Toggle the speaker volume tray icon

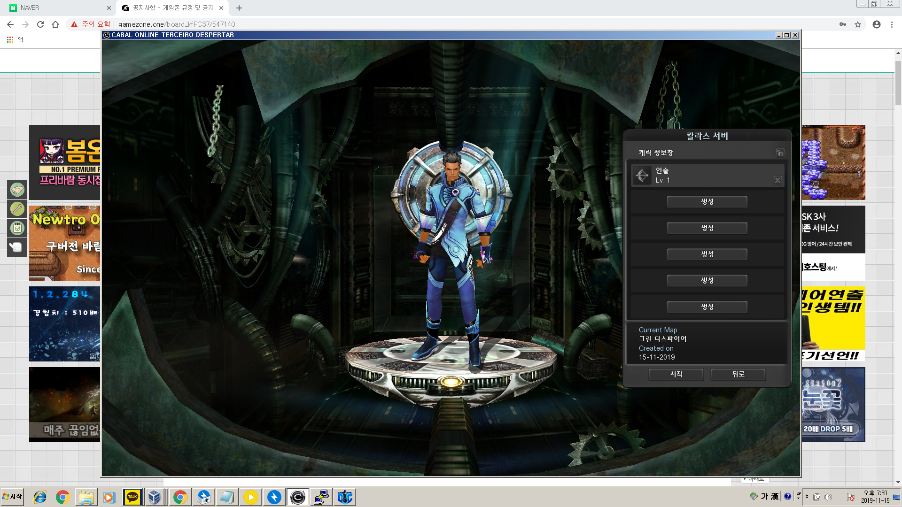coord(828,497)
